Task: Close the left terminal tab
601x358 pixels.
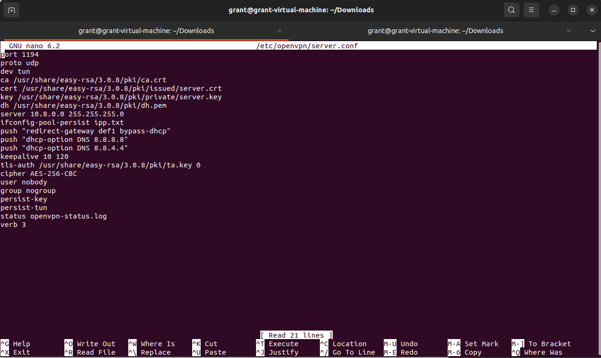Action: pos(279,30)
